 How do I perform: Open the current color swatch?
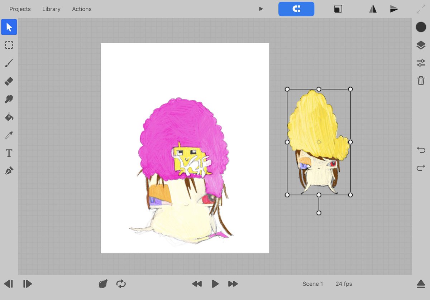(421, 27)
